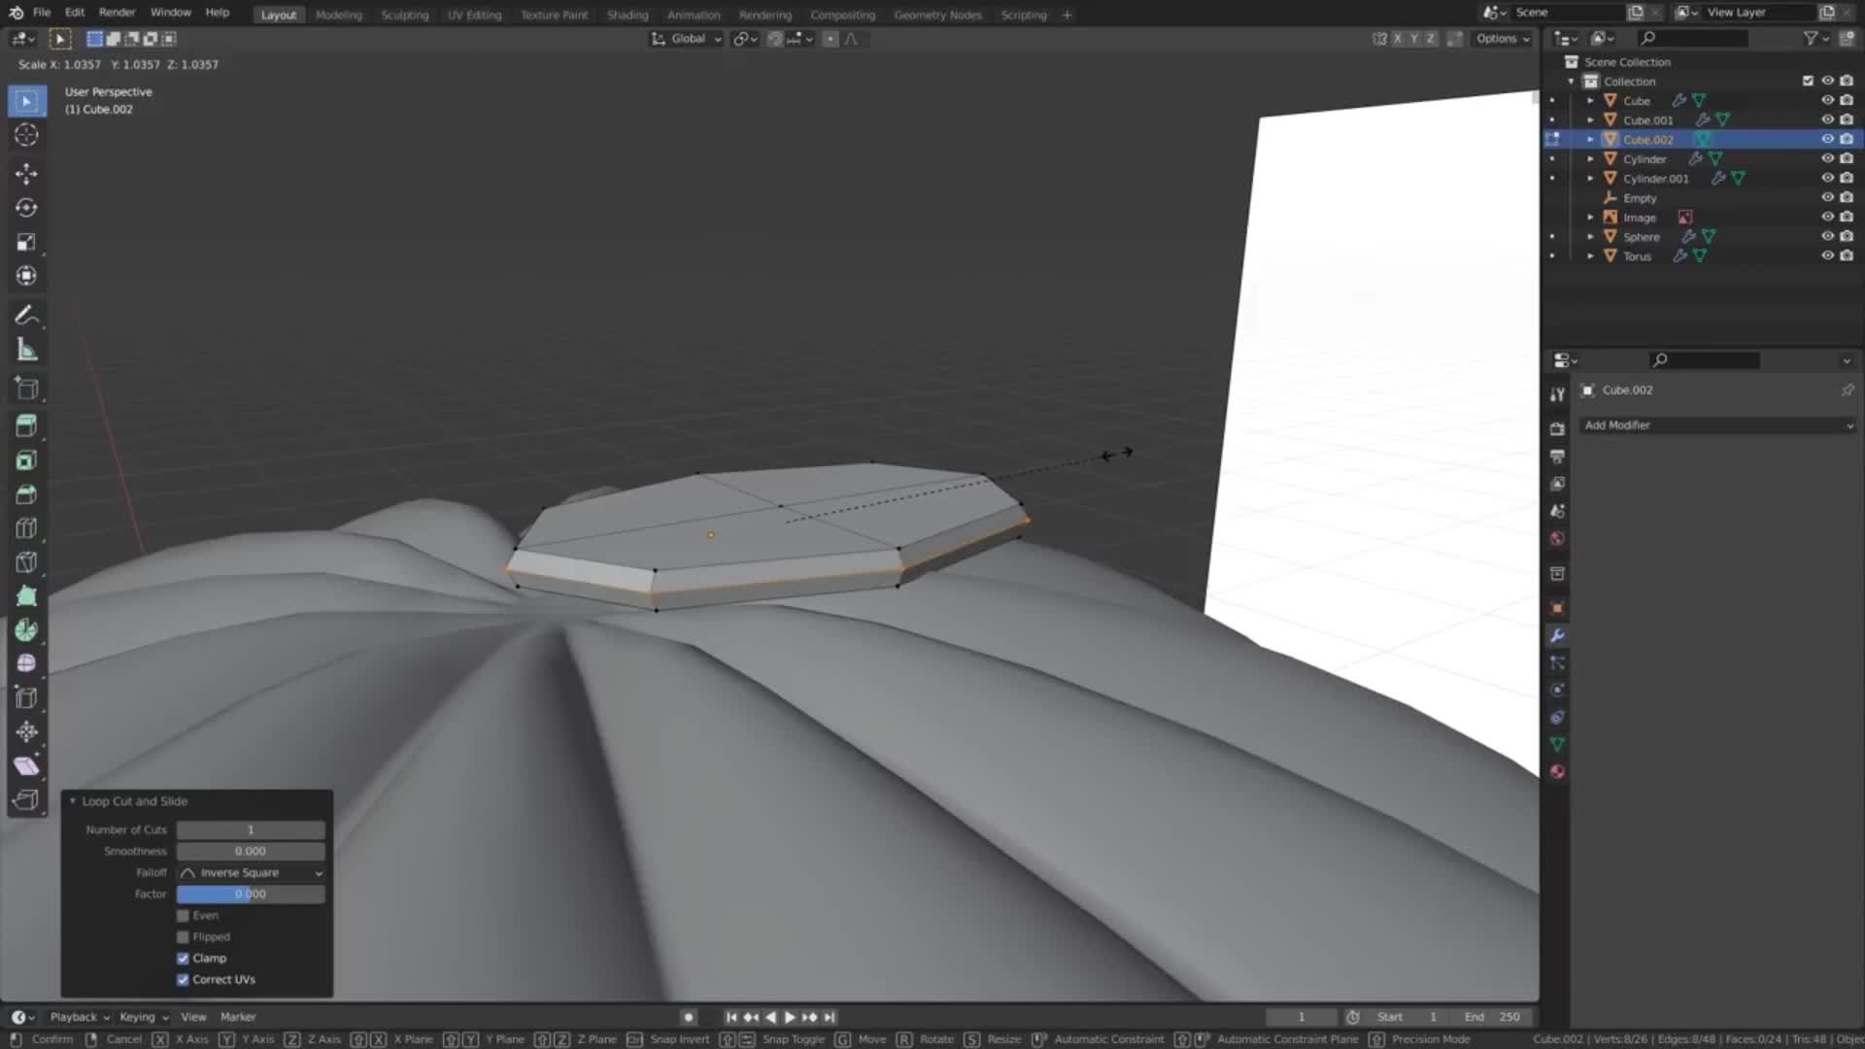Enable the Even checkbox
Viewport: 1865px width, 1049px height.
(x=183, y=916)
